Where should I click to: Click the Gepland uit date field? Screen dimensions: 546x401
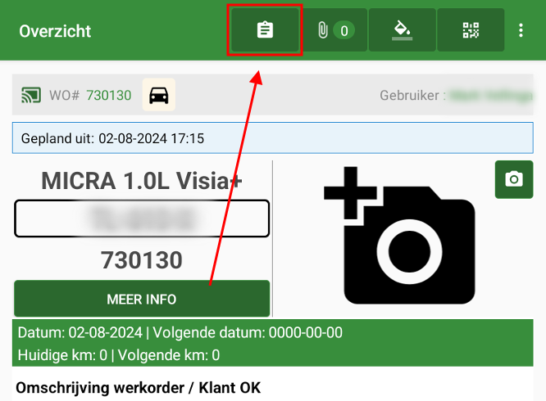click(272, 138)
